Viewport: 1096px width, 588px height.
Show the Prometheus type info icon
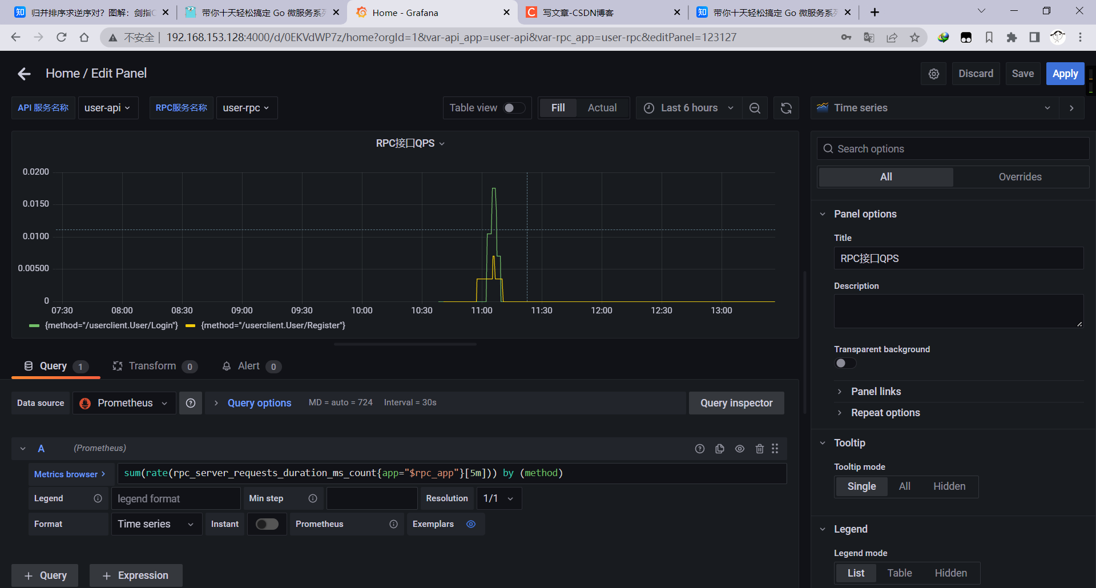393,524
